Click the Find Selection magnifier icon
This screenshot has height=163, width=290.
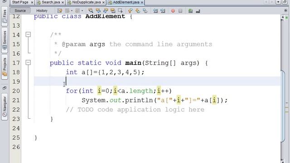pyautogui.click(x=91, y=11)
